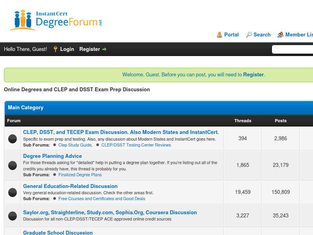
Task: Click the thread count 19,459
Action: [243, 192]
